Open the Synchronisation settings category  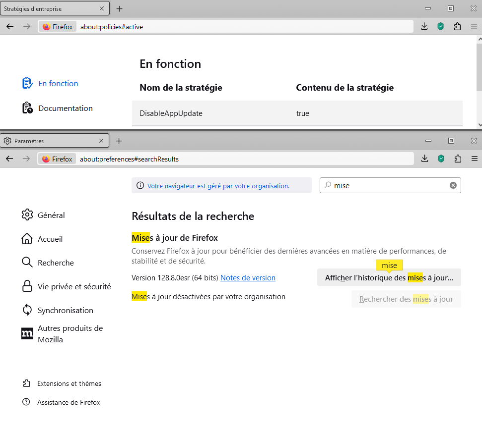pos(58,310)
